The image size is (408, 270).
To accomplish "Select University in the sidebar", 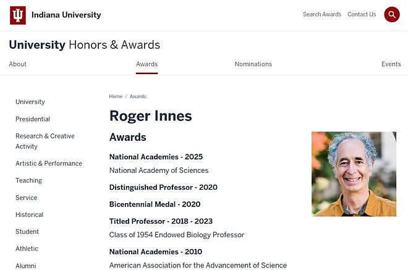I will [30, 102].
